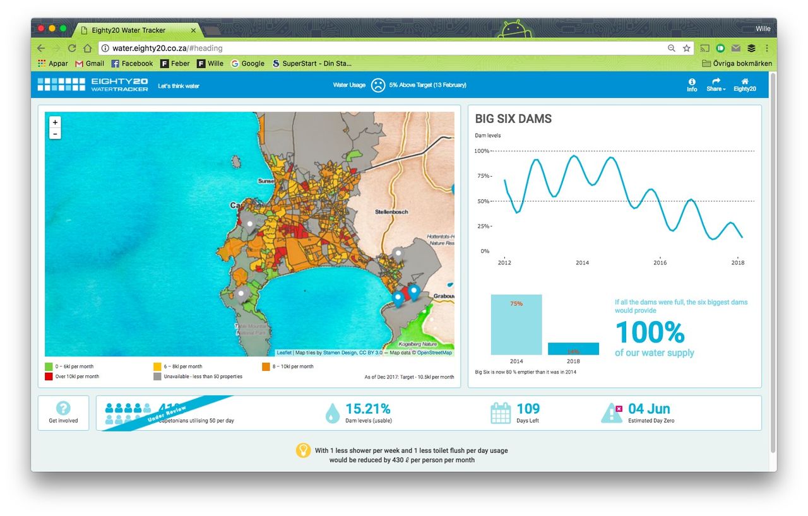Viewport: 808px width, 516px height.
Task: Open the Facebook bookmark
Action: point(132,63)
